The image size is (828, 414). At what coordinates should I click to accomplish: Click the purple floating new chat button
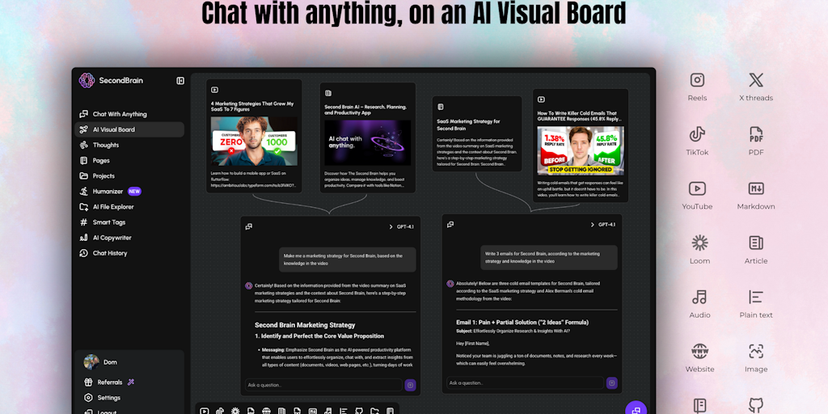636,409
